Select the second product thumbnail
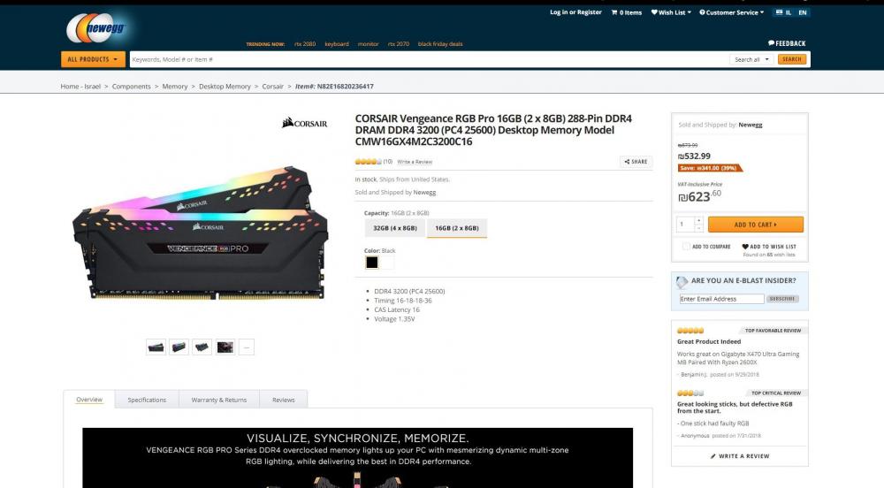Image resolution: width=884 pixels, height=488 pixels. [179, 347]
